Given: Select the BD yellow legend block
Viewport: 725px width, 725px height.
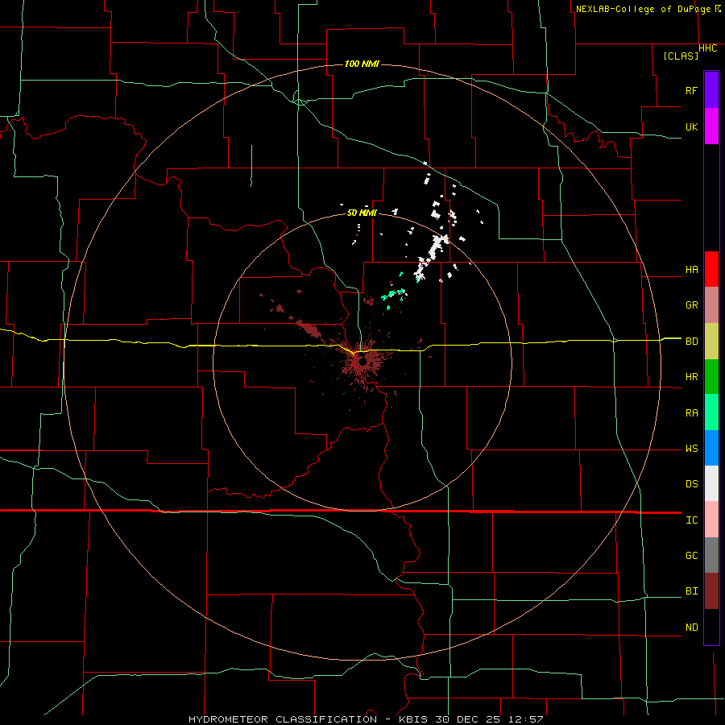Looking at the screenshot, I should click(711, 342).
